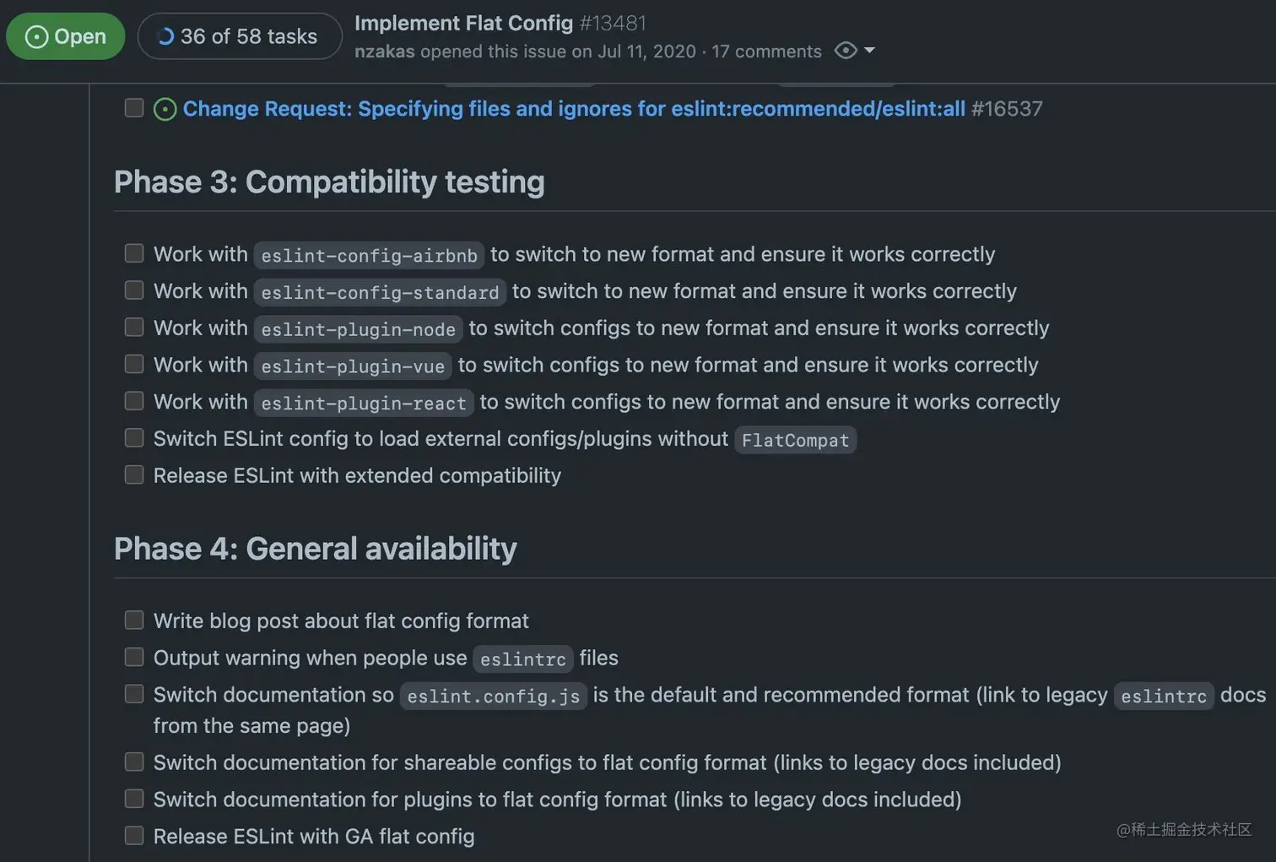This screenshot has height=862, width=1276.
Task: Check the eslint-config-airbnb task checkbox
Action: [x=134, y=253]
